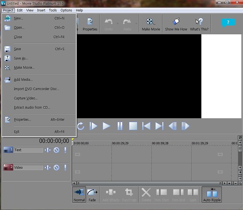
Task: Mute the Text track
Action: pyautogui.click(x=56, y=150)
